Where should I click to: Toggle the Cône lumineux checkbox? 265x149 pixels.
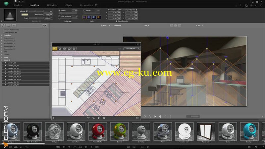pos(59,16)
